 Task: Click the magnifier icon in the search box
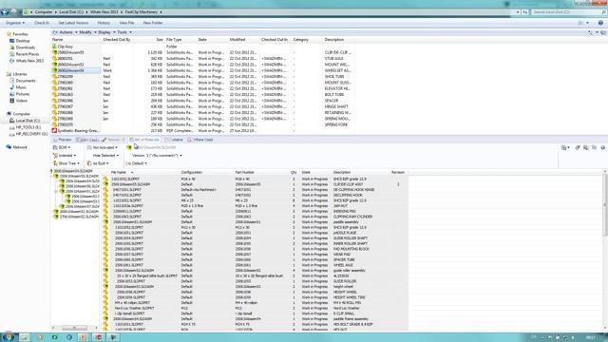point(603,12)
